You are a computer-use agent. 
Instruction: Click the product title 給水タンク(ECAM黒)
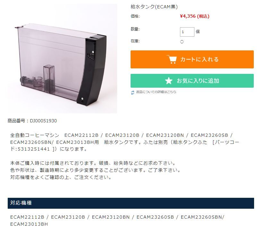[x=154, y=7]
